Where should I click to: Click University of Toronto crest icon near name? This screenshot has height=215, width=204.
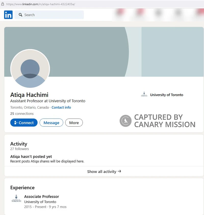(x=144, y=94)
